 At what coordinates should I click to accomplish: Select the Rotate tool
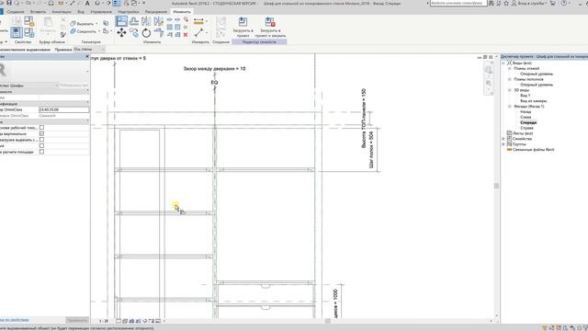(x=146, y=33)
